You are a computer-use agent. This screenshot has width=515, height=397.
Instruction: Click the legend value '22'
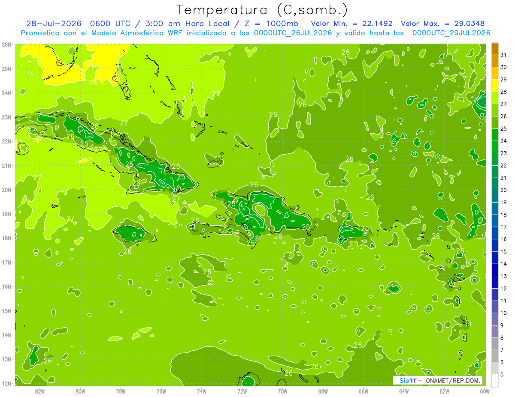[504, 166]
